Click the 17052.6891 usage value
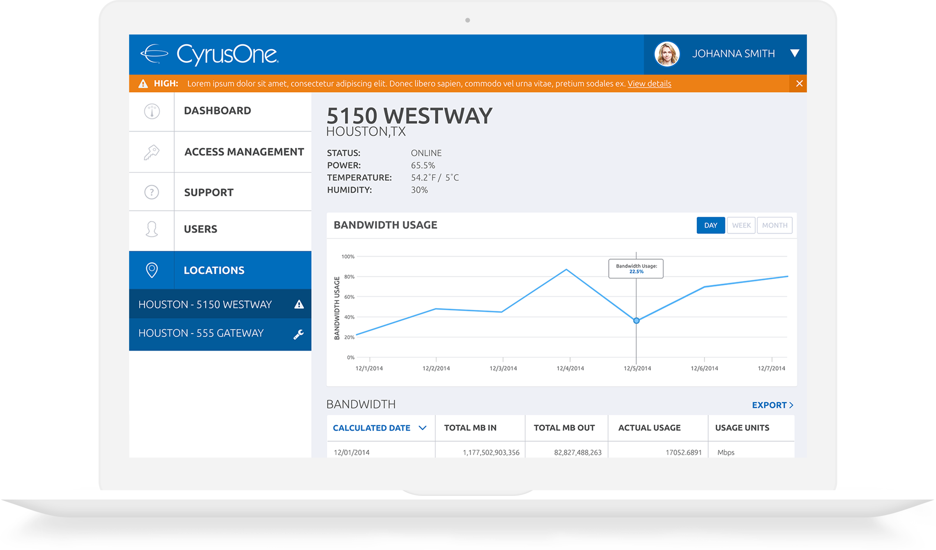This screenshot has height=550, width=936. (683, 452)
